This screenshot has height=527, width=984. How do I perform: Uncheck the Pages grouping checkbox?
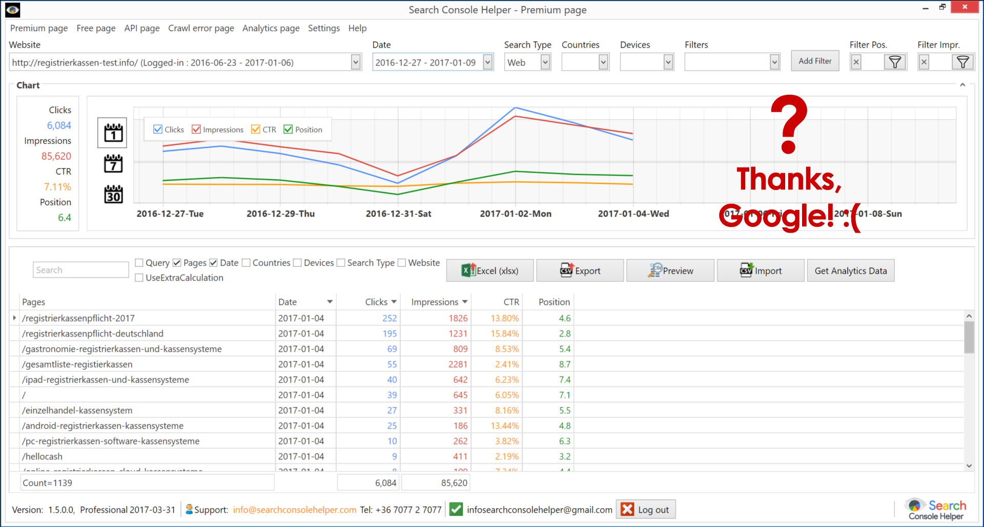point(177,263)
